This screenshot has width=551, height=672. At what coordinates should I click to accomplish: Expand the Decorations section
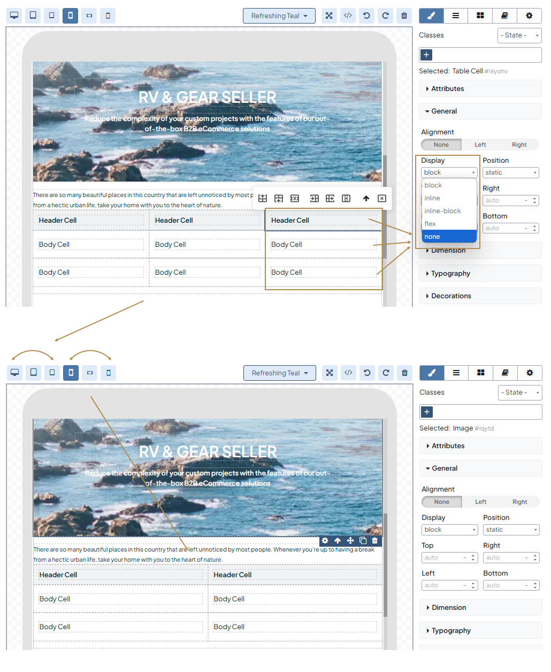pyautogui.click(x=451, y=296)
